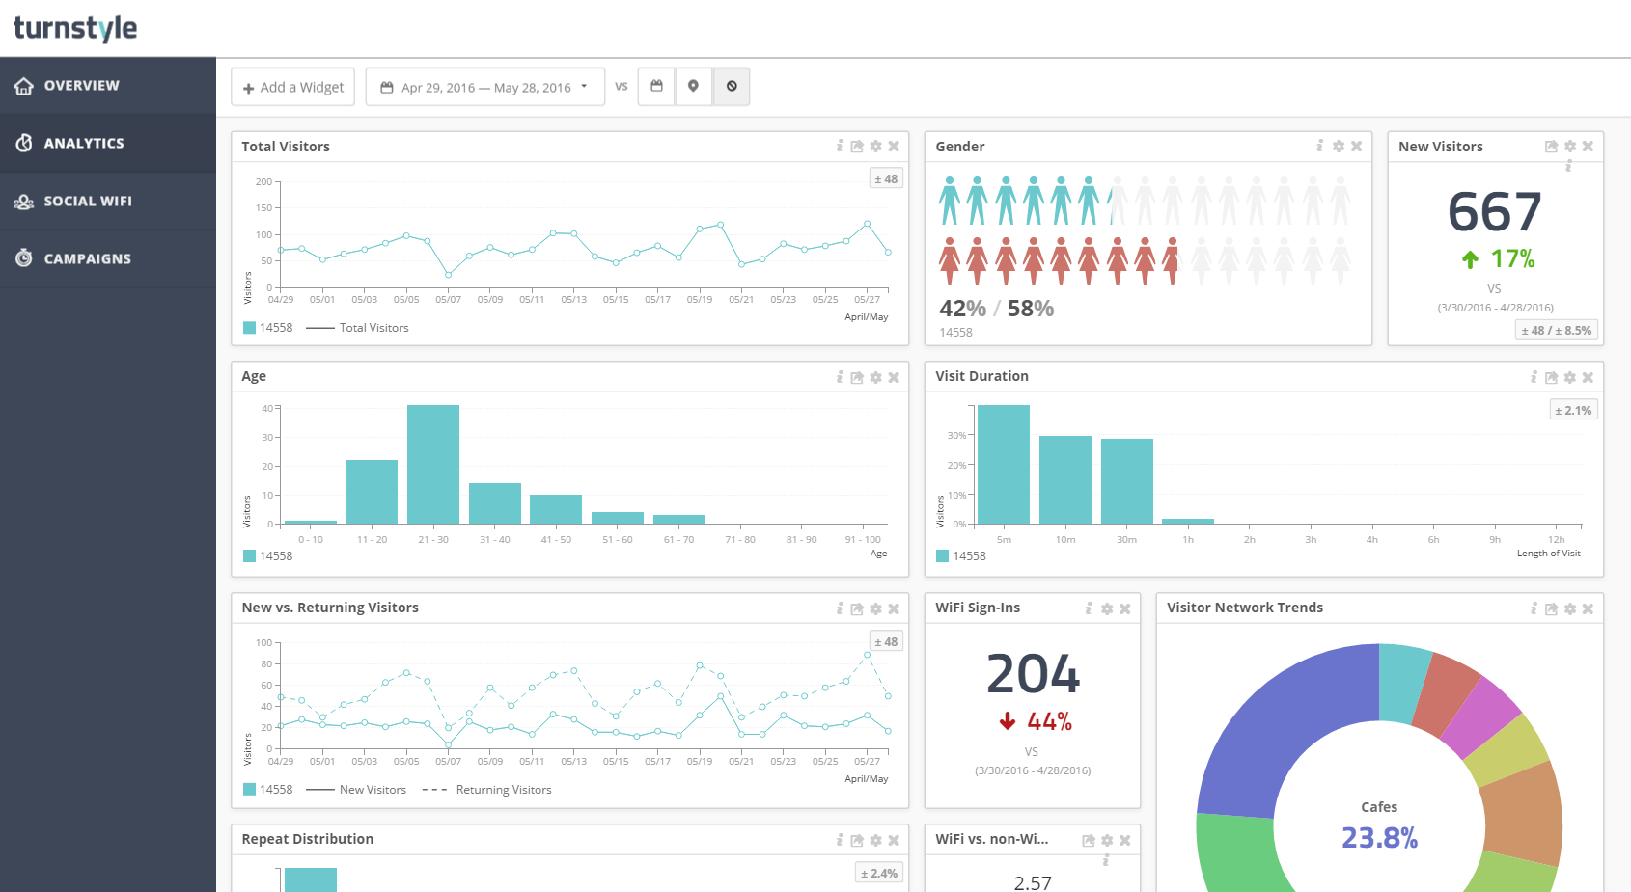This screenshot has height=892, width=1631.
Task: Show info for Age widget
Action: click(x=840, y=377)
